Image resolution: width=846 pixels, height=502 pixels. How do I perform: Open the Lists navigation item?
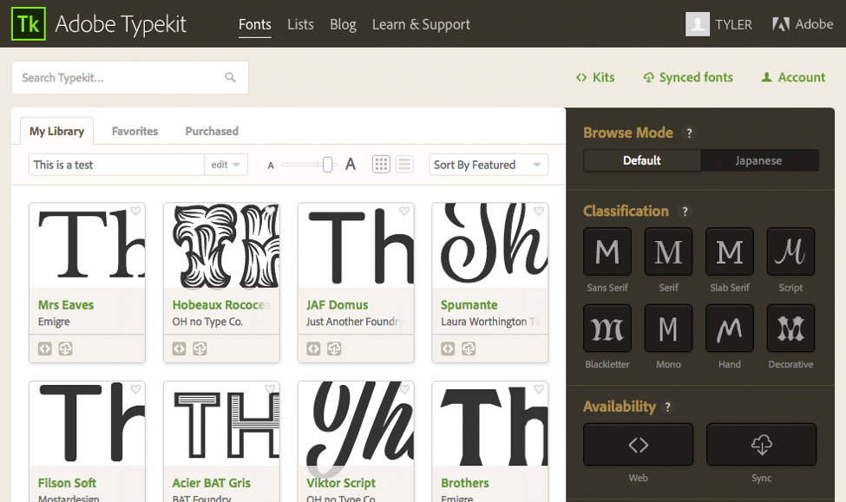[x=300, y=25]
